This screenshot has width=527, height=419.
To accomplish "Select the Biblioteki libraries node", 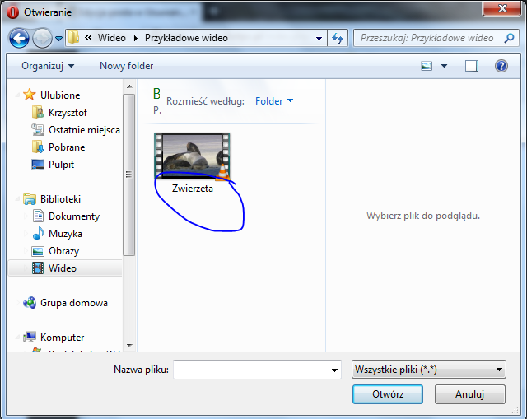I will click(60, 199).
